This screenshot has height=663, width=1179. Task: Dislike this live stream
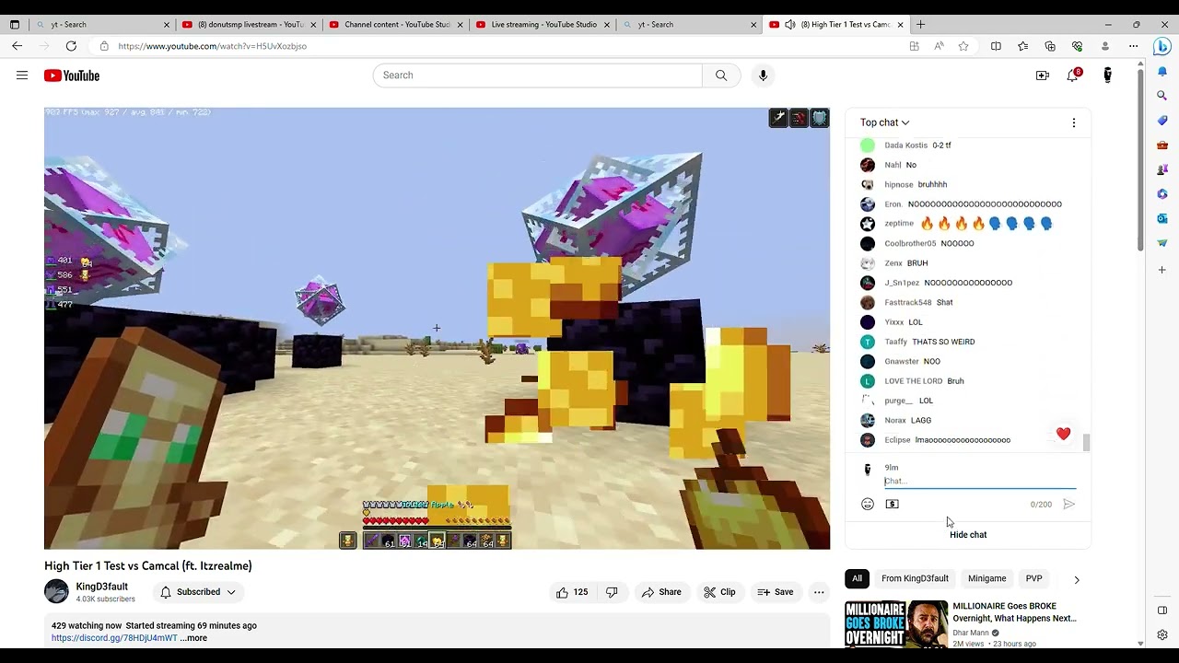pos(612,592)
